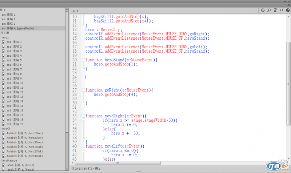Click the code editor horizontal scrollbar thumb
This screenshot has width=291, height=173.
117,163
